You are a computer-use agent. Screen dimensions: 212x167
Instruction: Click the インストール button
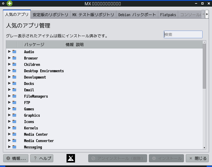coord(166,158)
